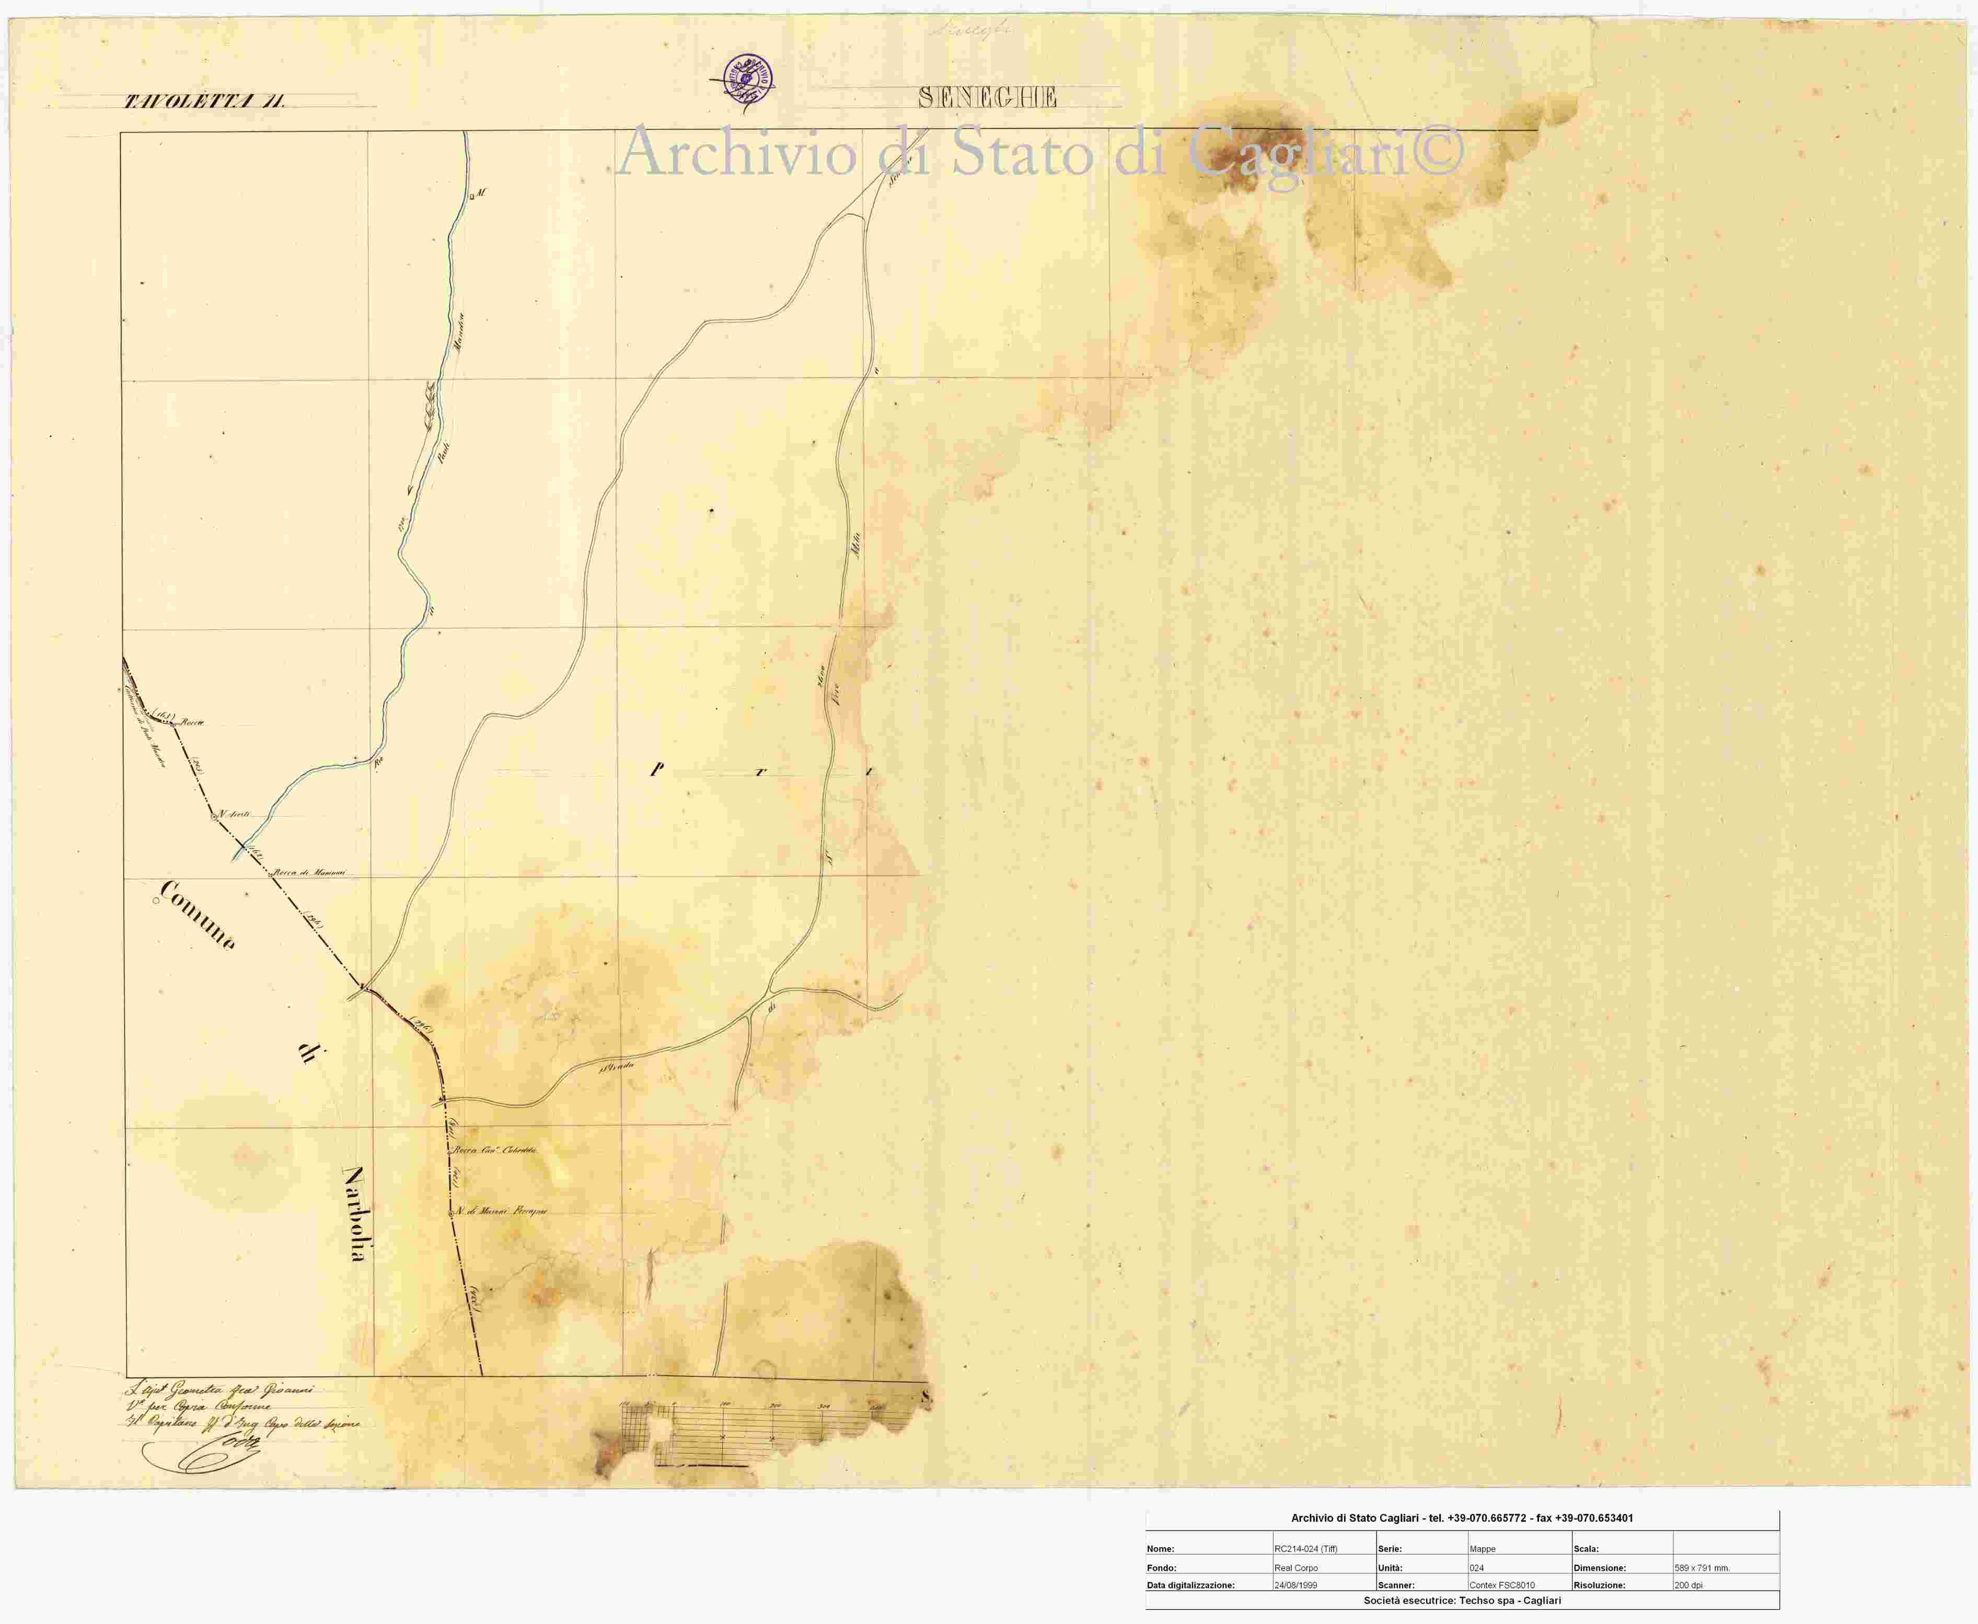Click the Data digitalizzazione: label
Viewport: 1978px width, 1624px height.
[1190, 1586]
